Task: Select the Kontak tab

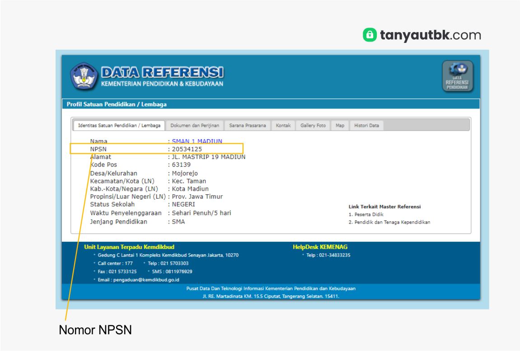Action: [x=284, y=125]
